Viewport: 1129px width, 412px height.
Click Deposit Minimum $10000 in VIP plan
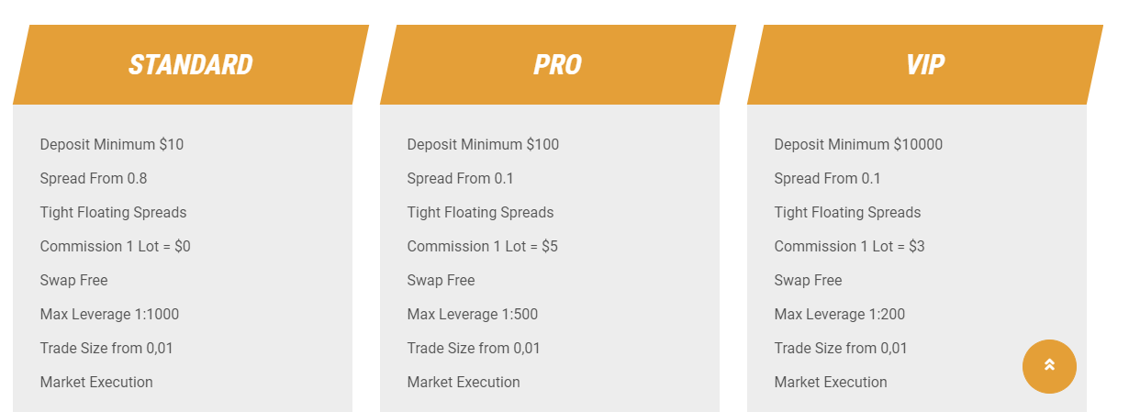click(858, 144)
